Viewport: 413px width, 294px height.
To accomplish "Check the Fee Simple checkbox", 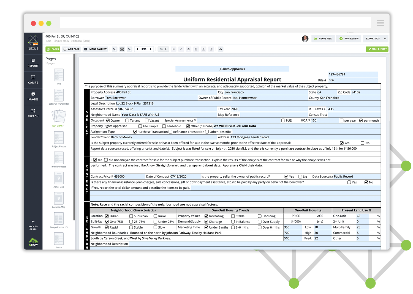I will 140,126.
